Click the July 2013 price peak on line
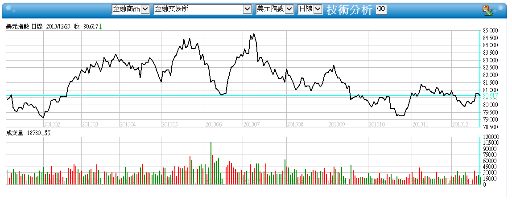This screenshot has height=200, width=512. [x=254, y=33]
